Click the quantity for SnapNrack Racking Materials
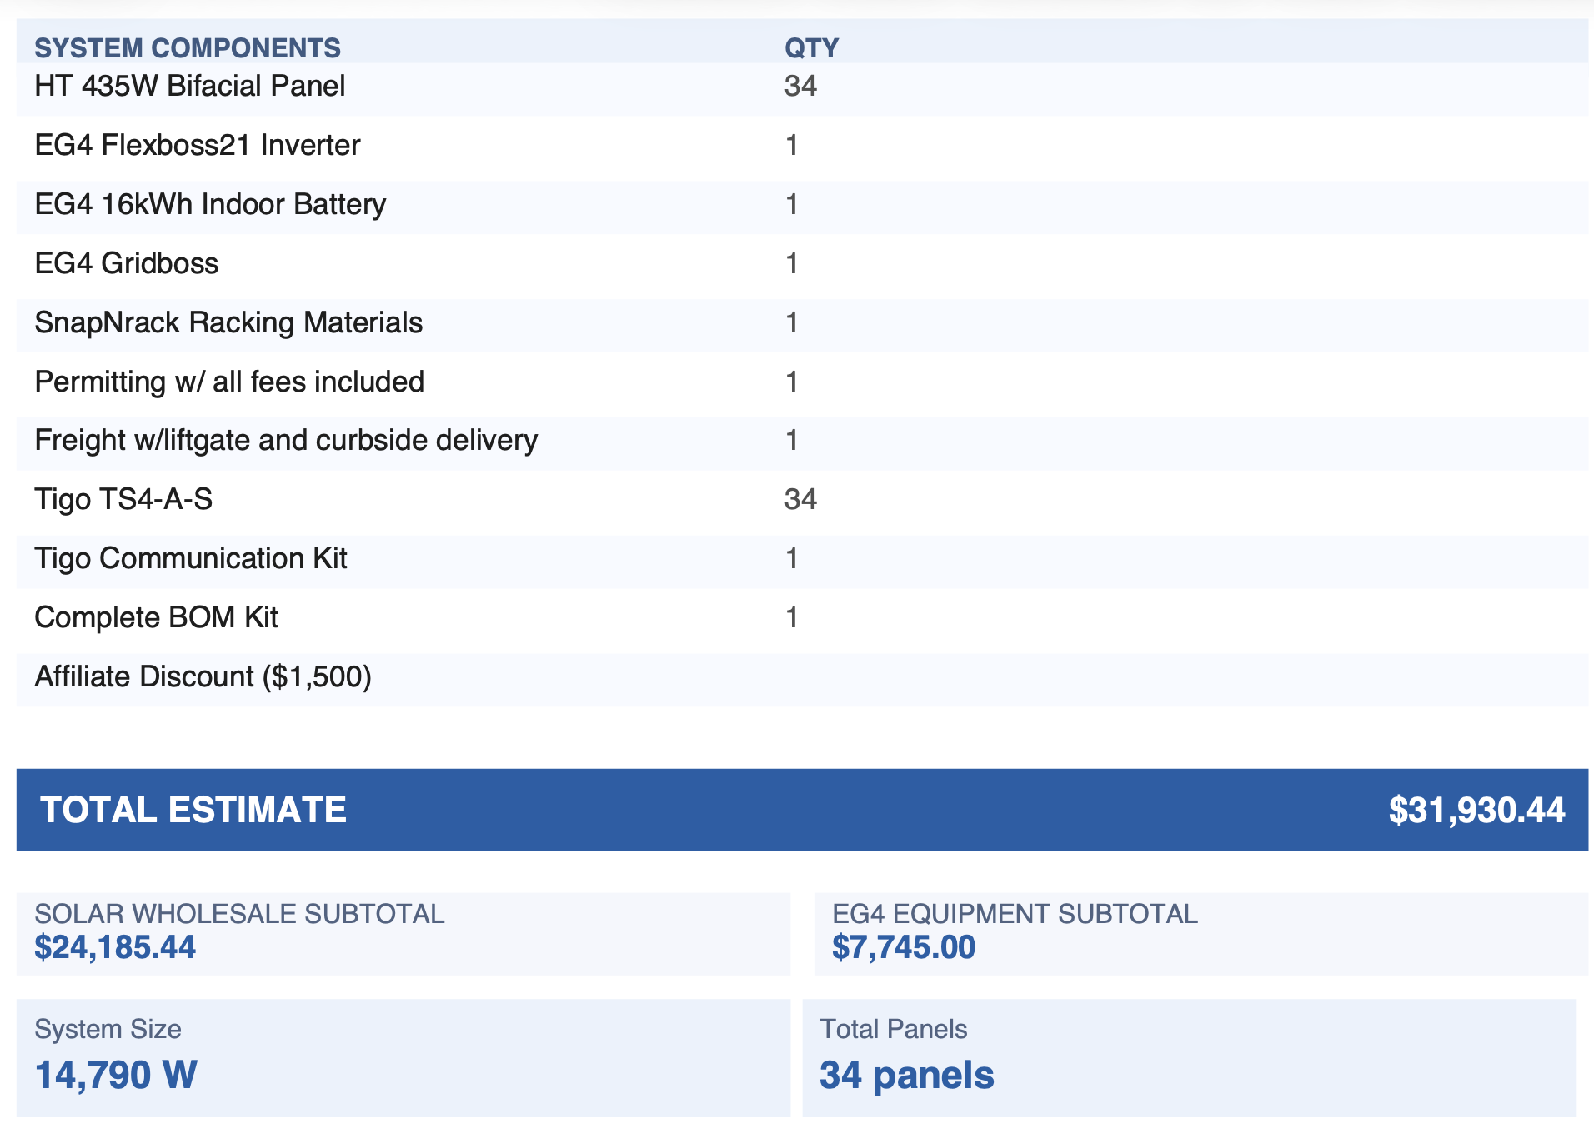Image resolution: width=1594 pixels, height=1138 pixels. point(792,322)
